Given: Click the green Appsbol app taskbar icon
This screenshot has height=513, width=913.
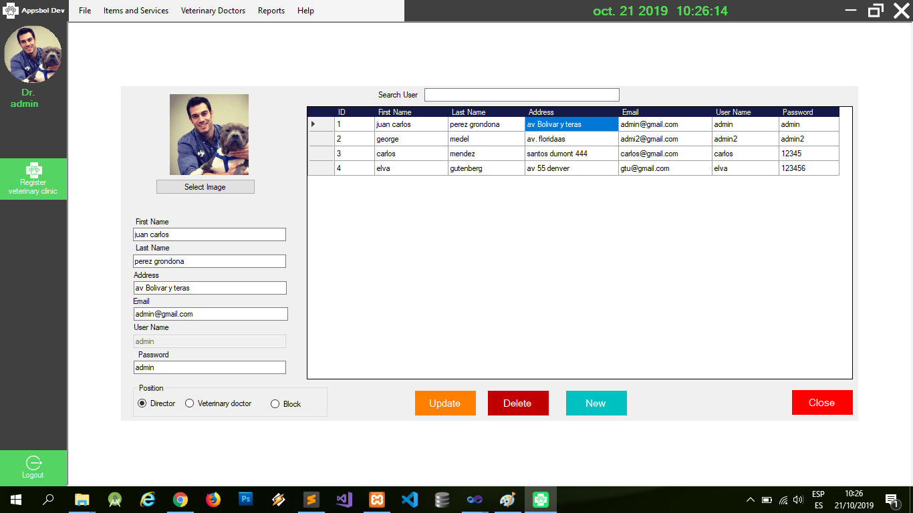Looking at the screenshot, I should (x=539, y=499).
